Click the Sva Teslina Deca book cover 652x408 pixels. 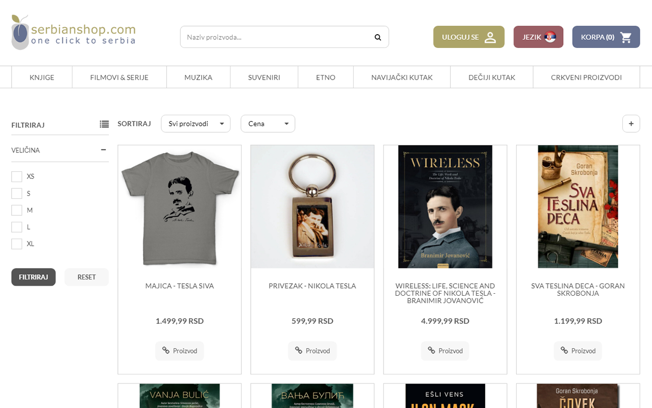pyautogui.click(x=578, y=207)
